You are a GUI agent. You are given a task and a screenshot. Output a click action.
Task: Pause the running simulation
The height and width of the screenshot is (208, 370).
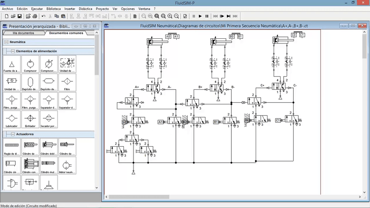coord(207,16)
